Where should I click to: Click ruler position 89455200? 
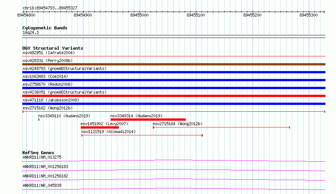coord(252,15)
